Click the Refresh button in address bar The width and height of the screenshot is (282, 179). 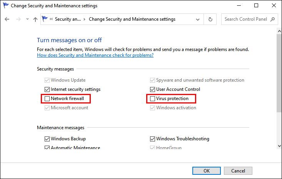[210, 19]
